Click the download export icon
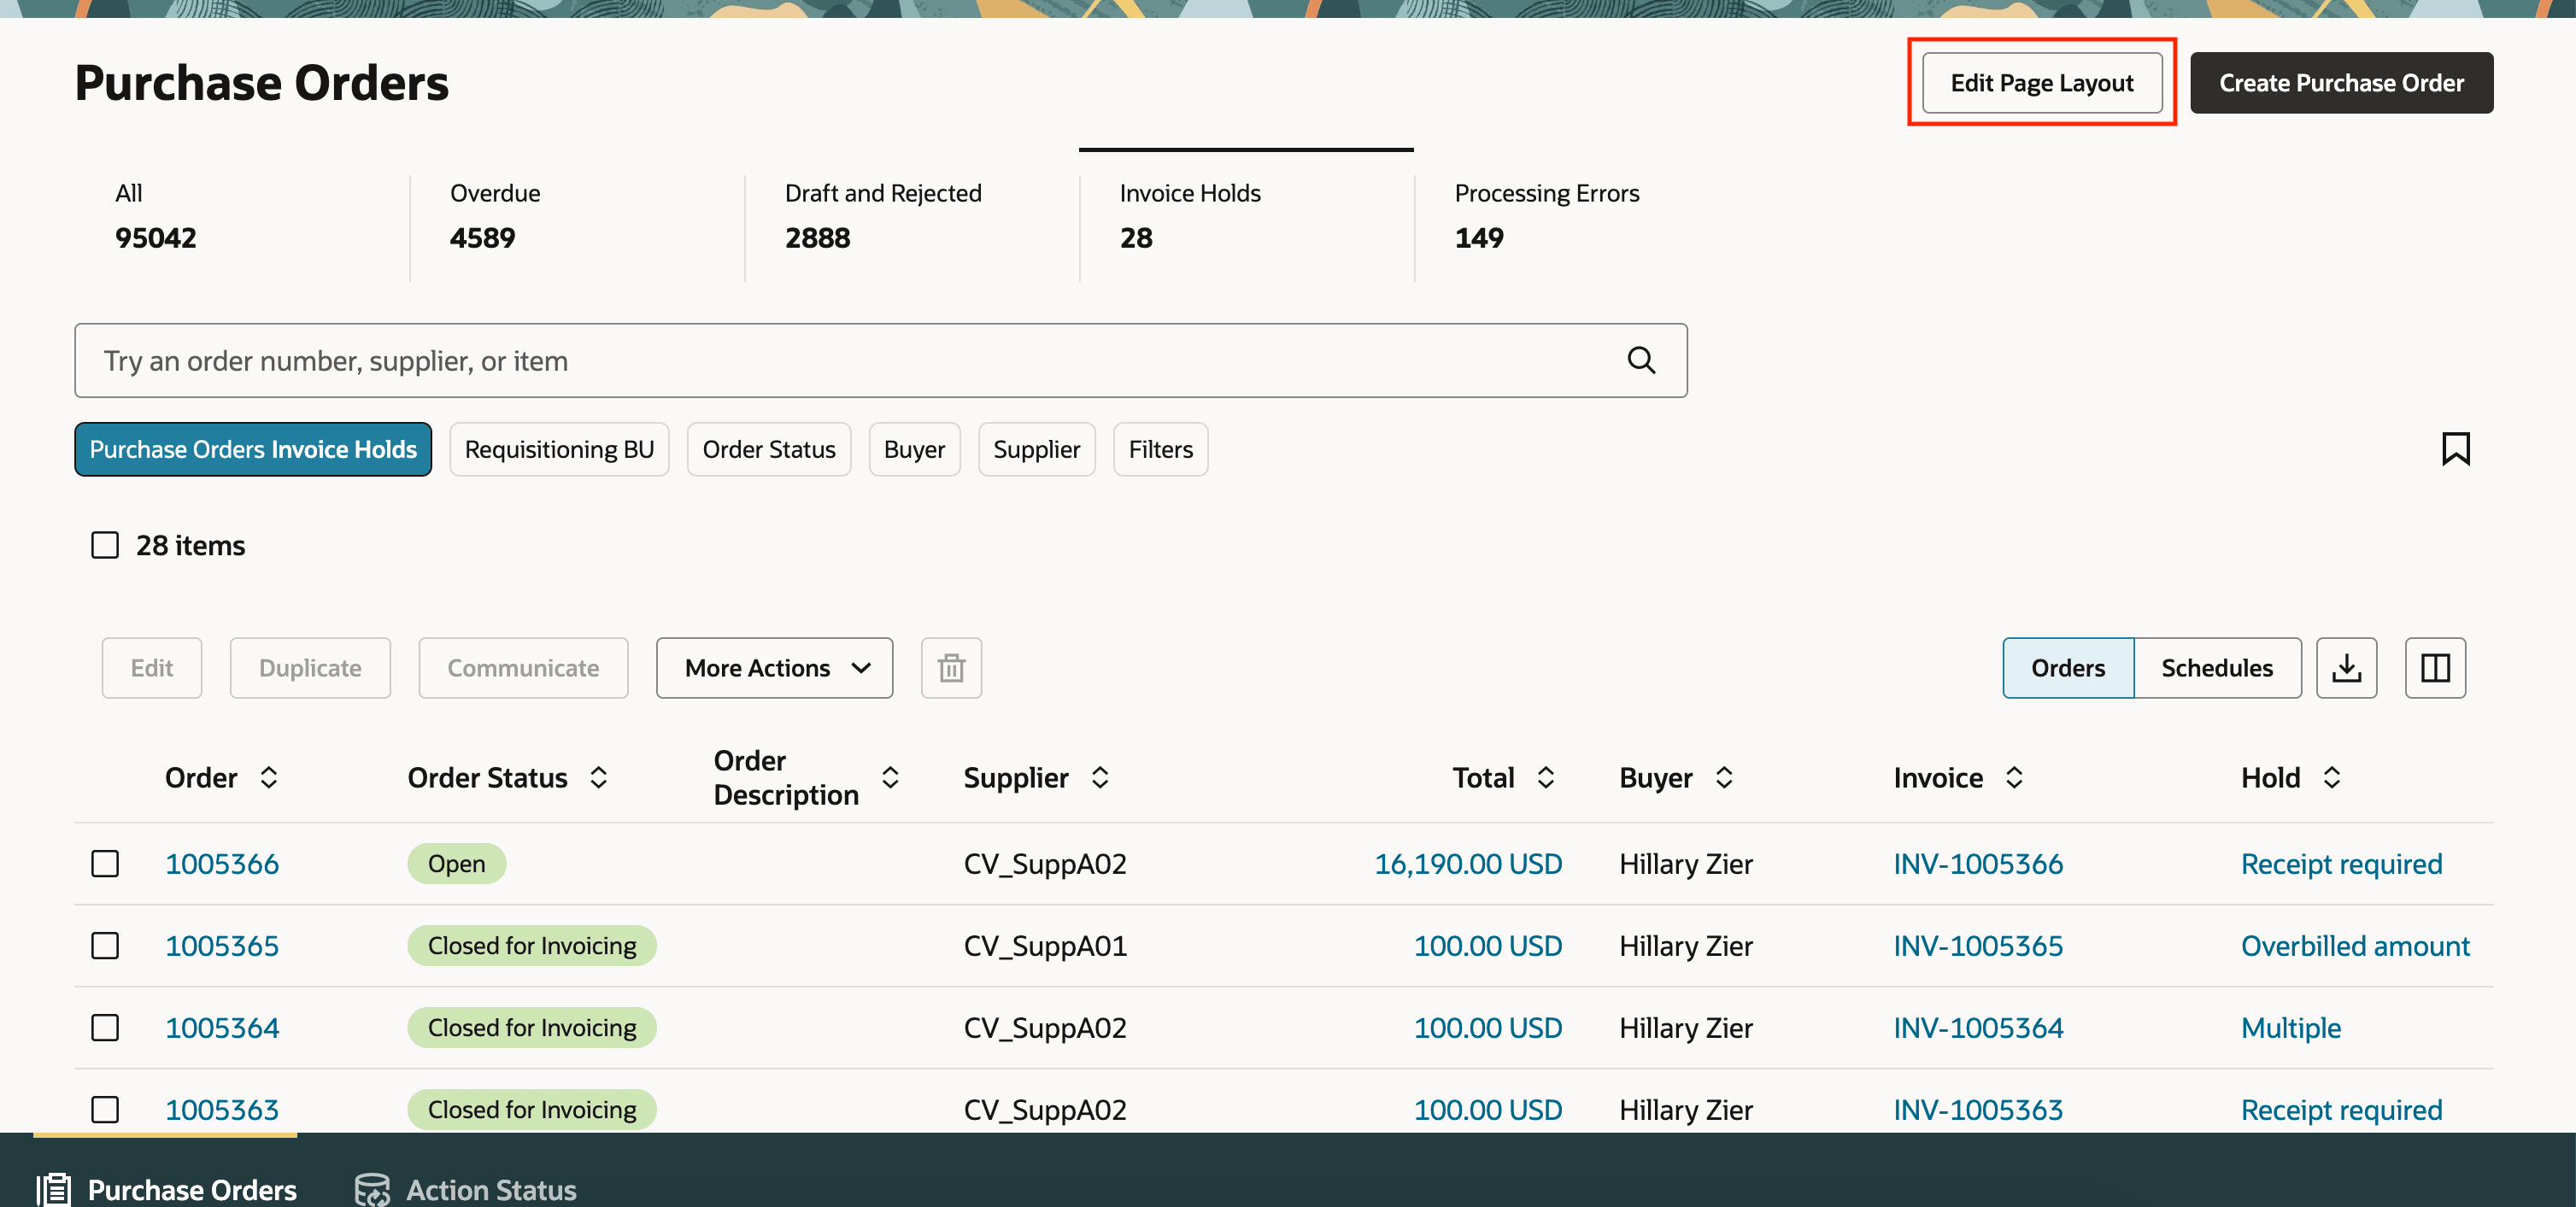Viewport: 2576px width, 1207px height. (x=2345, y=668)
